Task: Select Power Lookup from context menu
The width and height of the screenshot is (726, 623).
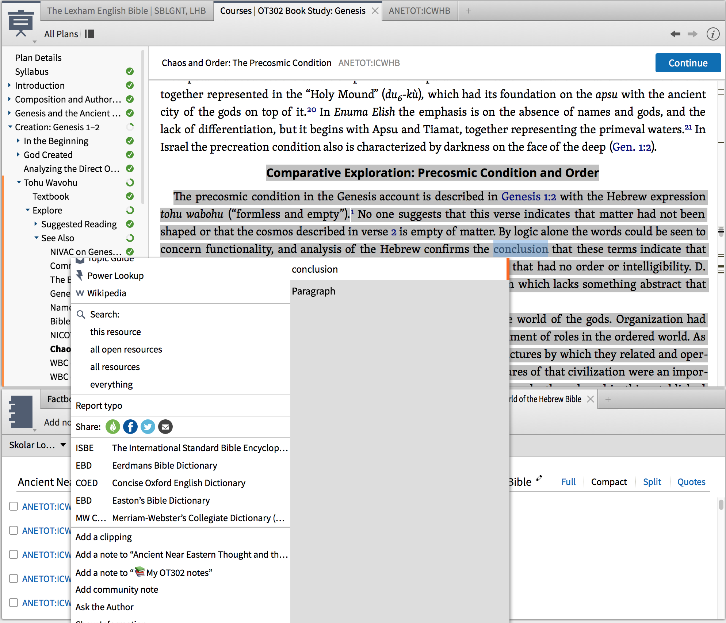Action: [115, 276]
